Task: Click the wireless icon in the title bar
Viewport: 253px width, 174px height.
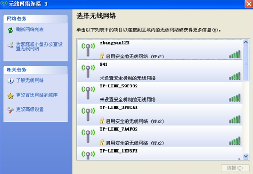Action: tap(4, 4)
